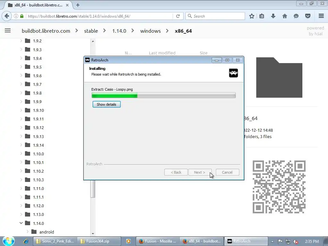Viewport: 328px width, 246px height.
Task: Expand the 1.9.2 folder chevron
Action: 21,41
